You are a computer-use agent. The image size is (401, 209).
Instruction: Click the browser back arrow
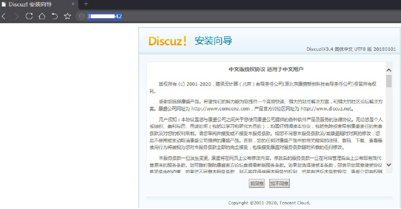(4, 17)
